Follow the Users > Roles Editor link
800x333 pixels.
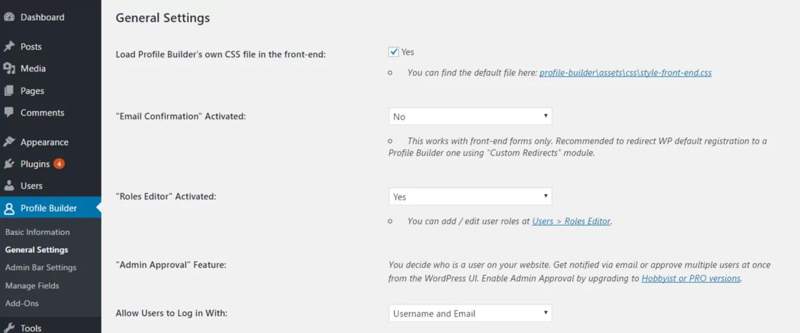click(x=571, y=221)
